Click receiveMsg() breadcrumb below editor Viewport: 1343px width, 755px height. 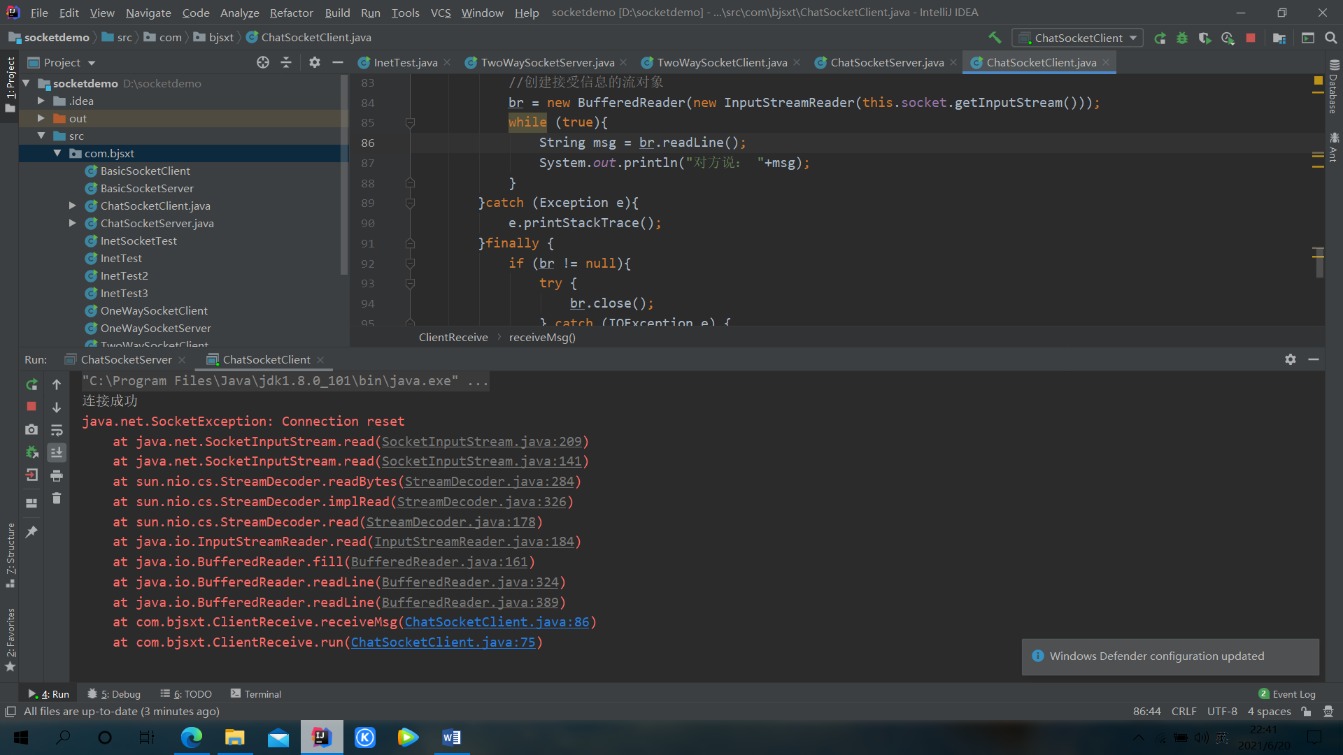[x=542, y=337]
